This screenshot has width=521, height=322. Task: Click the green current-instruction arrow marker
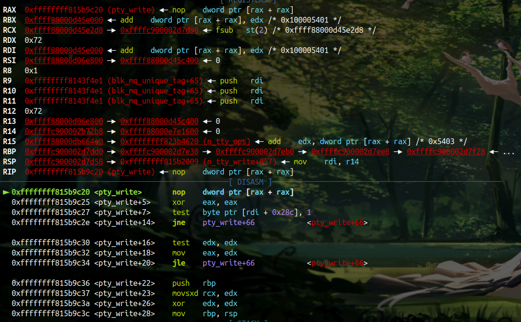[6, 192]
